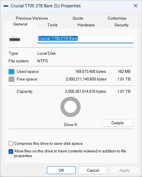
Task: Click the Apply button
Action: tap(125, 170)
